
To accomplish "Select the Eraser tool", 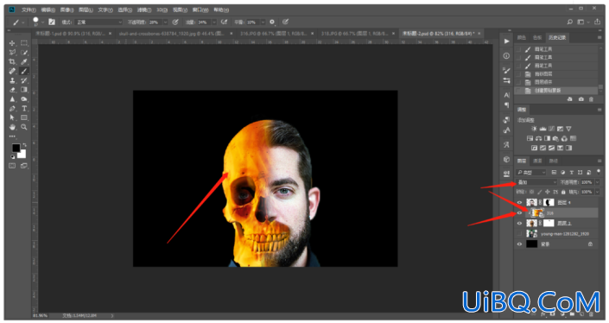I will pyautogui.click(x=12, y=90).
